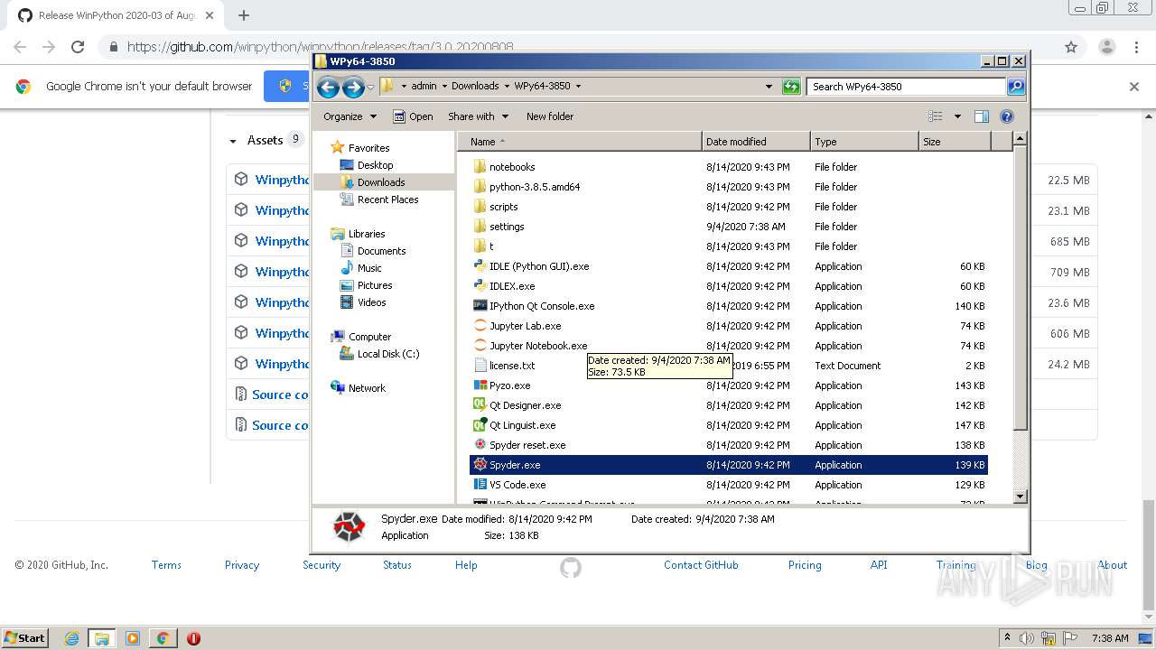1156x650 pixels.
Task: Select the IDLE (Python GUI).exe icon
Action: (x=480, y=266)
